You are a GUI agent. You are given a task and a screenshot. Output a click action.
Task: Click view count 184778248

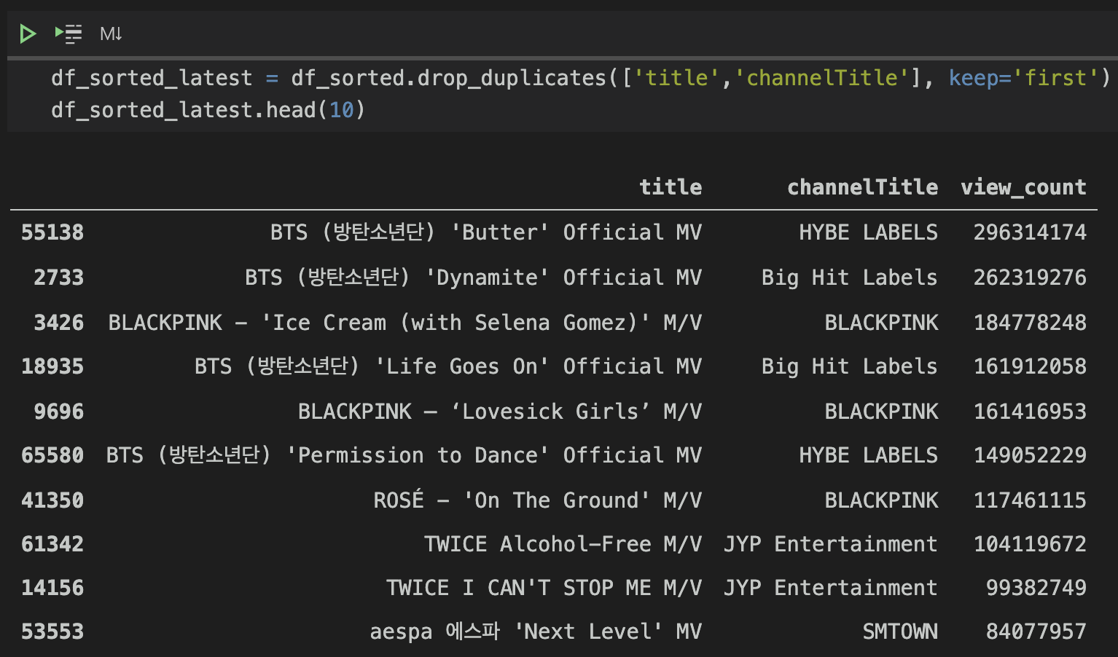(x=1030, y=323)
